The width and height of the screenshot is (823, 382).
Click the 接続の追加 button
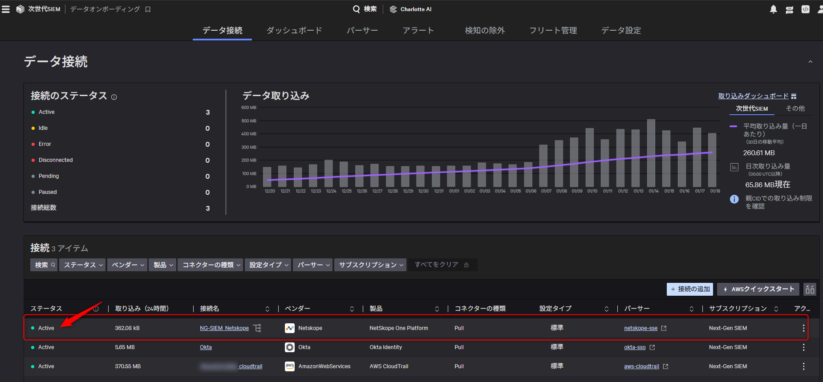(x=689, y=289)
